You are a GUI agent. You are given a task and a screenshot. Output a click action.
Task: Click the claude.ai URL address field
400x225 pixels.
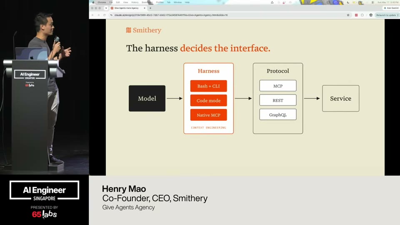pyautogui.click(x=230, y=15)
